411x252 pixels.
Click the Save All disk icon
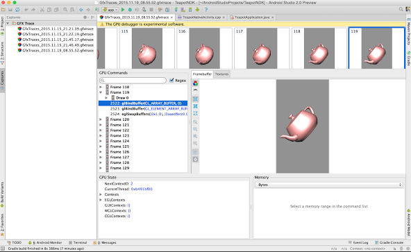pos(10,10)
